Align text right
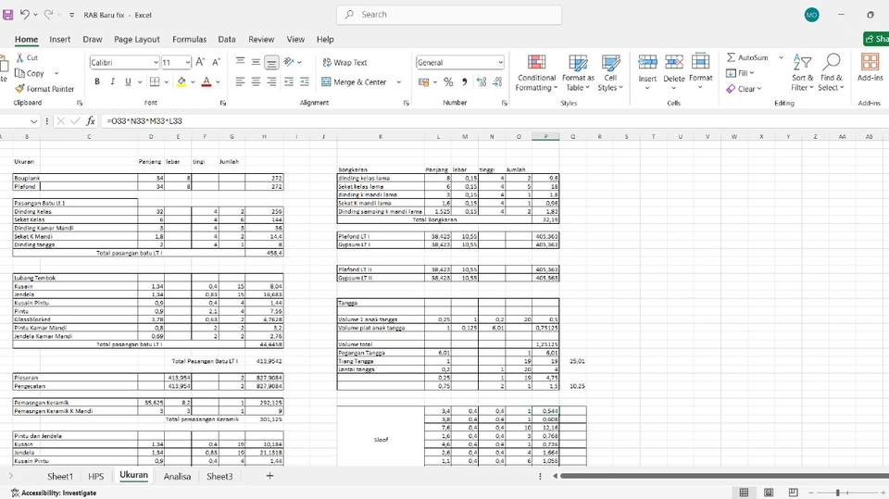Viewport: 889px width, 499px height. (271, 81)
